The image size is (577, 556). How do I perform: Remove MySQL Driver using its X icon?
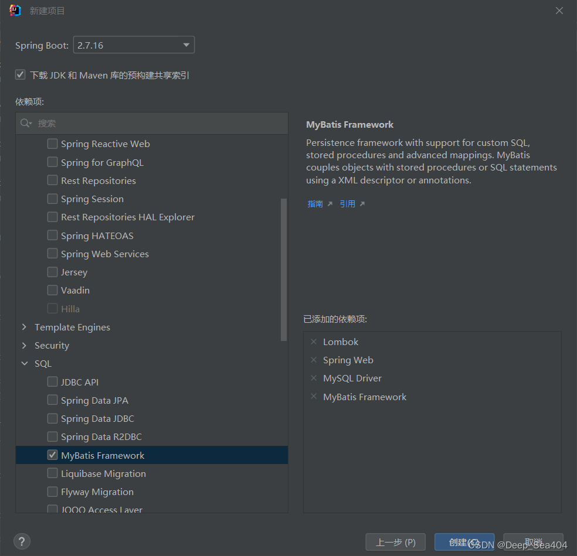click(314, 378)
